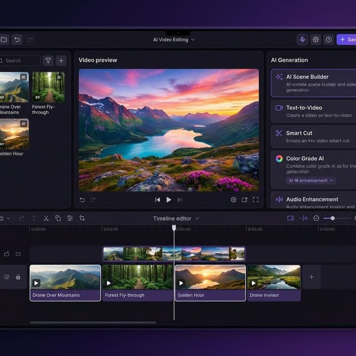Click the help question mark icon
This screenshot has height=356, width=356.
[329, 39]
